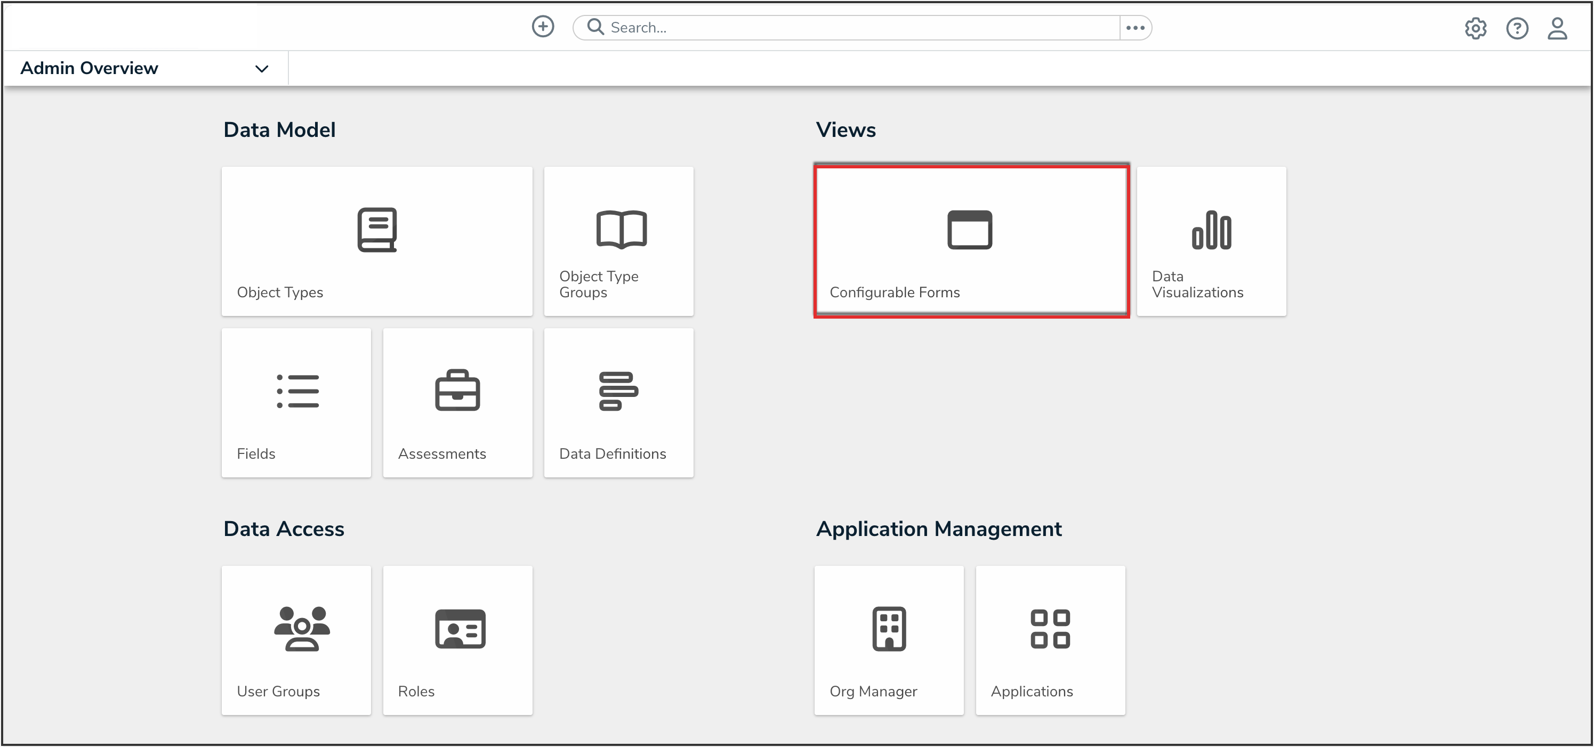Image resolution: width=1594 pixels, height=747 pixels.
Task: Open the Fields list icon
Action: pos(297,392)
